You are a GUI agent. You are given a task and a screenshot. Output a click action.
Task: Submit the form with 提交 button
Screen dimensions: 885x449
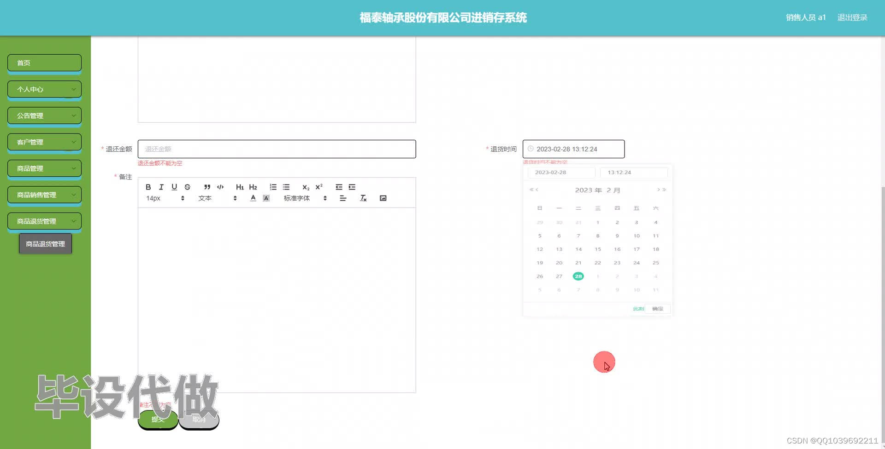pyautogui.click(x=158, y=419)
